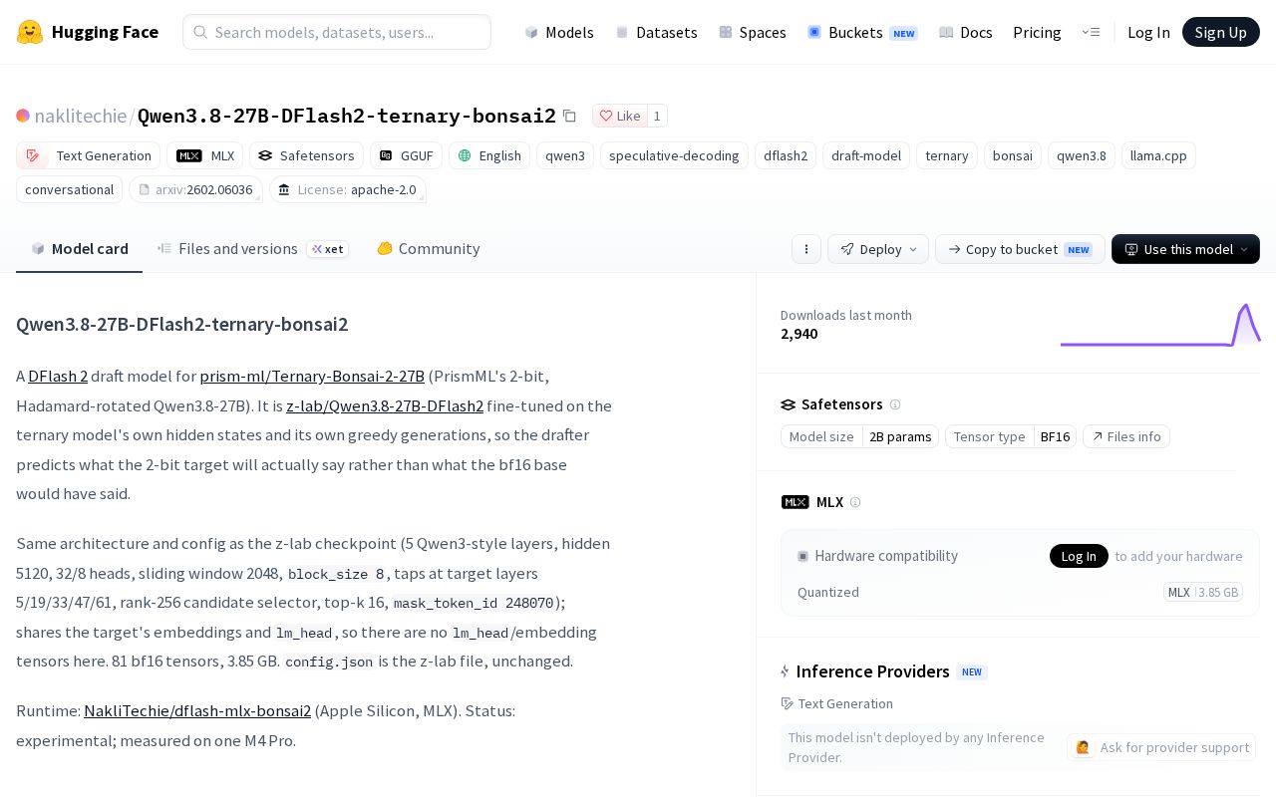1276x797 pixels.
Task: Click the Hugging Face logo icon
Action: click(x=30, y=32)
